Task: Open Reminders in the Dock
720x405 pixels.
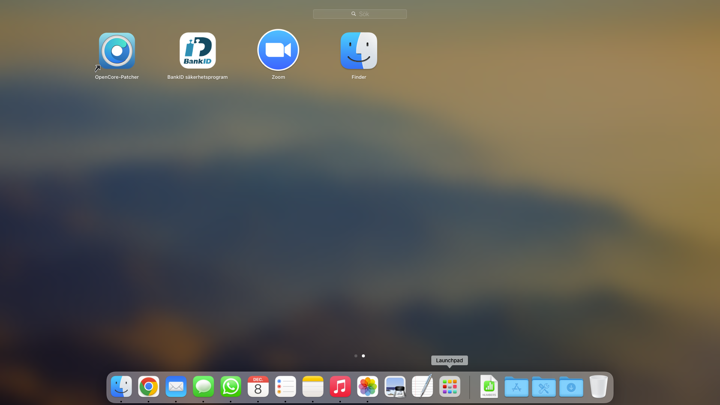Action: pyautogui.click(x=285, y=386)
